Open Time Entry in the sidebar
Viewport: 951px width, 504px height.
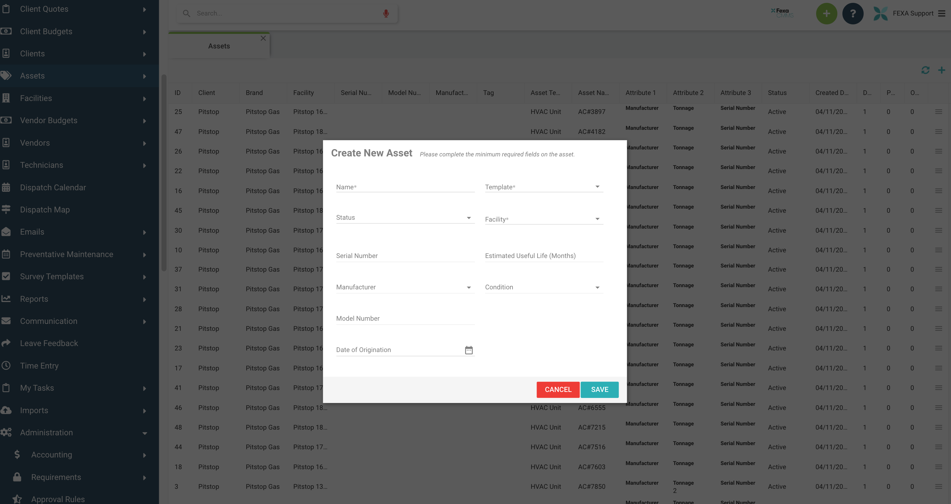pos(39,366)
